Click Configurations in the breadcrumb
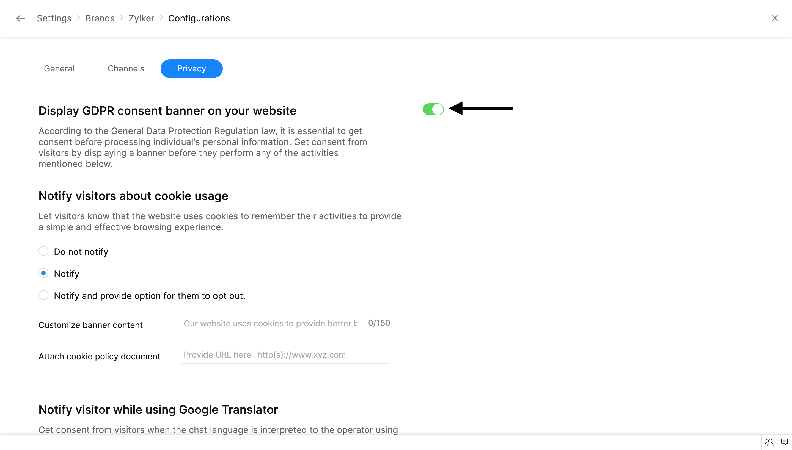This screenshot has width=792, height=450. tap(199, 19)
